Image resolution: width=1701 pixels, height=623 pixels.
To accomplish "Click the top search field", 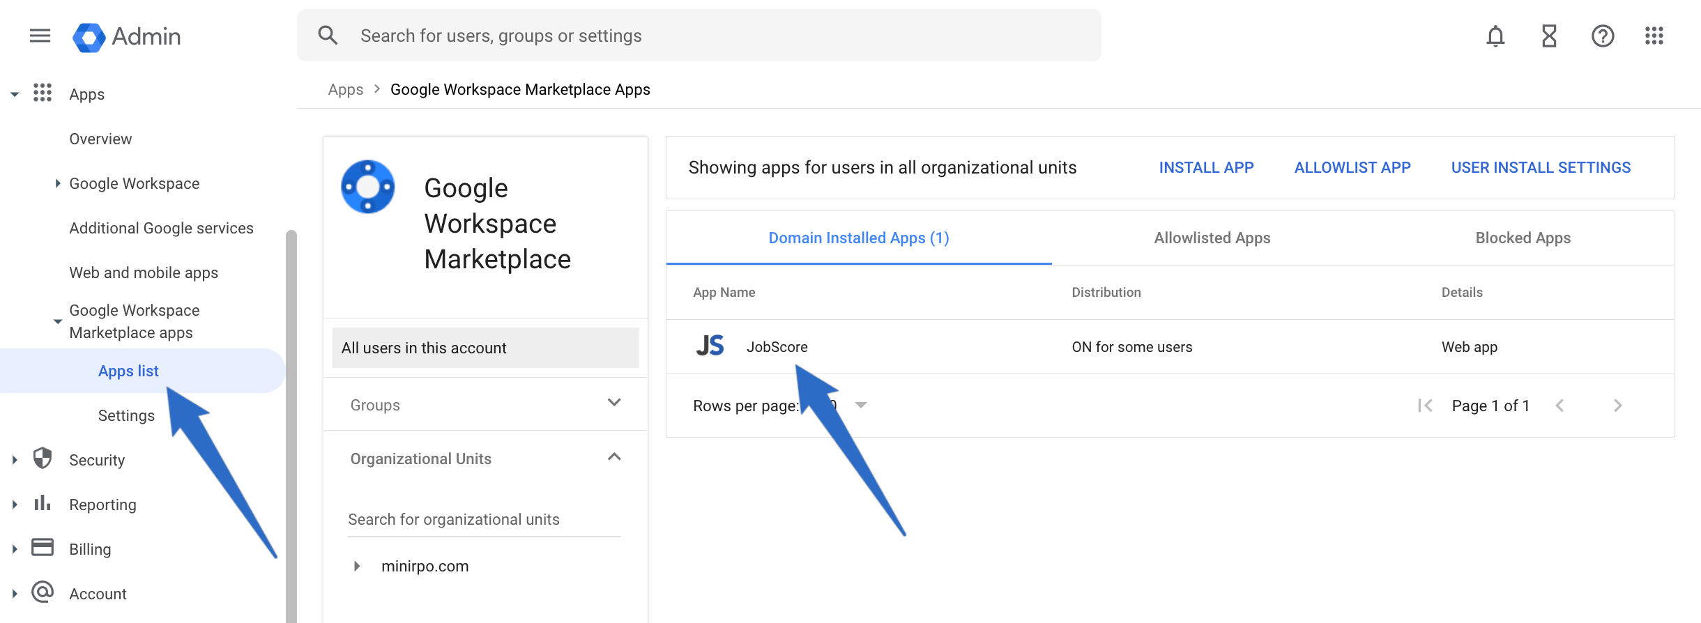I will tap(699, 36).
